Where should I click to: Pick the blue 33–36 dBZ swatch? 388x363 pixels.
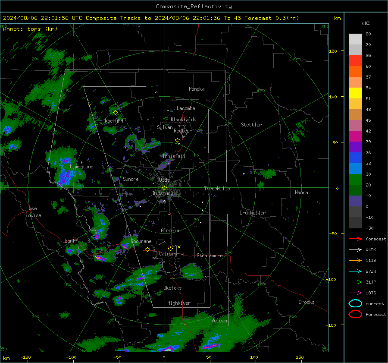click(355, 158)
